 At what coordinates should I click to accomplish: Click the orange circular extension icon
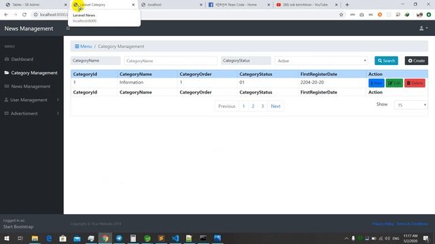click(380, 15)
